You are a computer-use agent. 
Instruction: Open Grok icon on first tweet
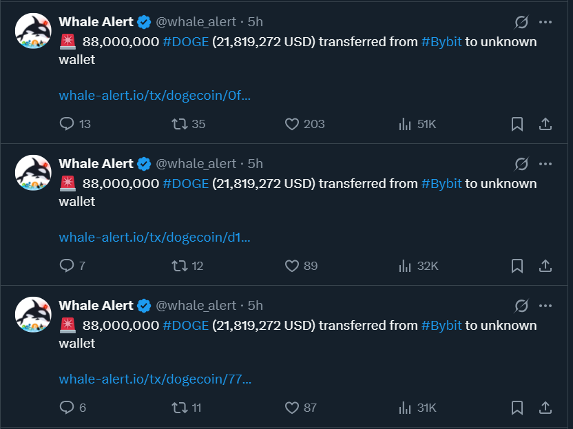(x=521, y=22)
